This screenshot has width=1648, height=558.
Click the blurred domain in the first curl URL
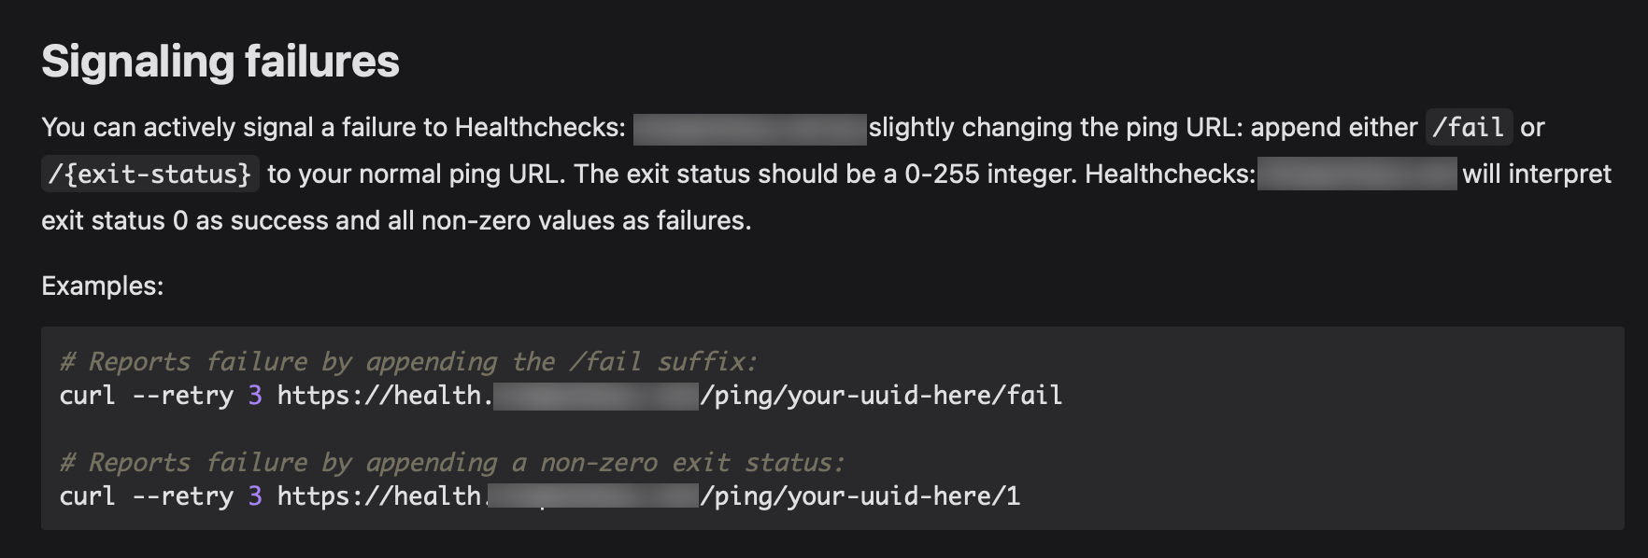click(x=596, y=397)
